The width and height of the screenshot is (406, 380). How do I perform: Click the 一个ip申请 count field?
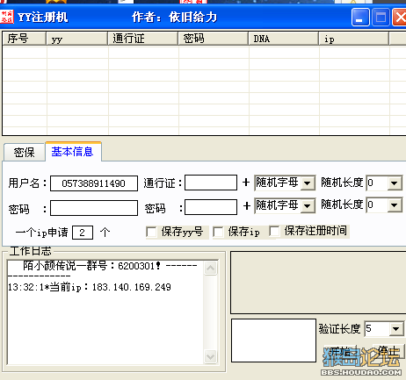coord(83,233)
